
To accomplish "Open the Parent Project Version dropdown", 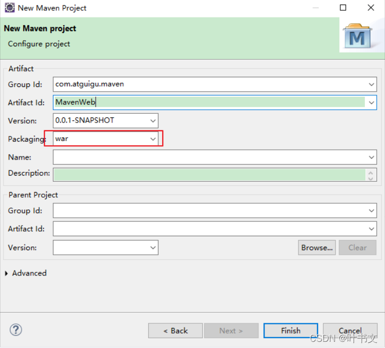I will coord(153,248).
